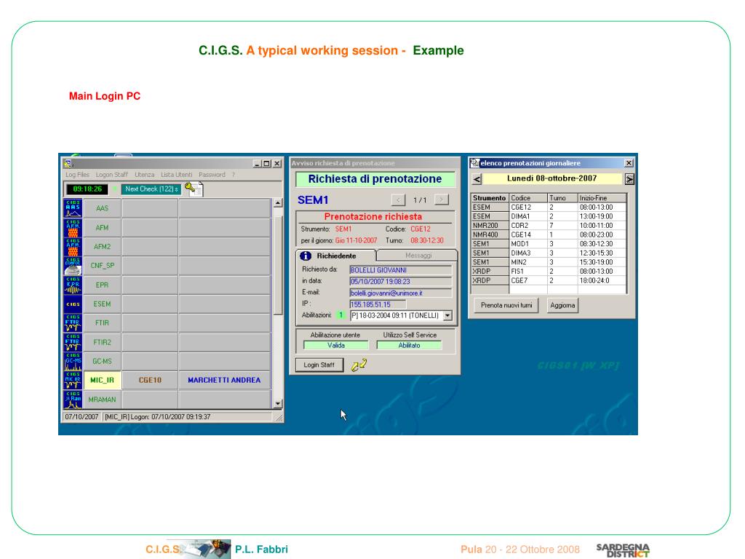This screenshot has height=559, width=745.
Task: Click the AFM instrument icon
Action: [x=73, y=228]
